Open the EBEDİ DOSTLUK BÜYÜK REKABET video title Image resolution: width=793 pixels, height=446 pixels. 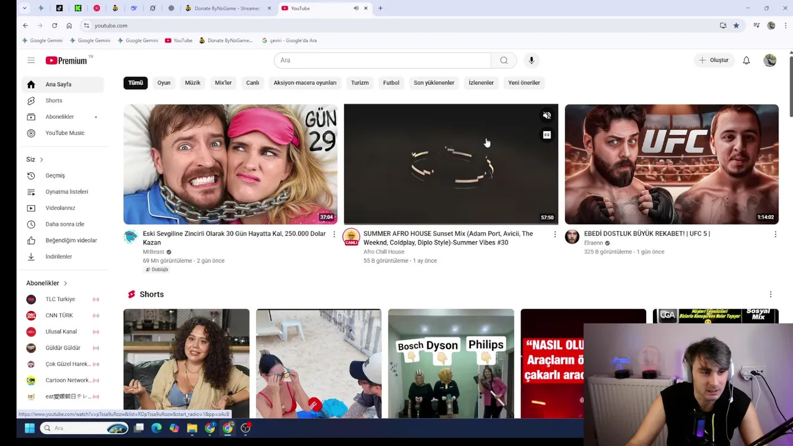[647, 234]
